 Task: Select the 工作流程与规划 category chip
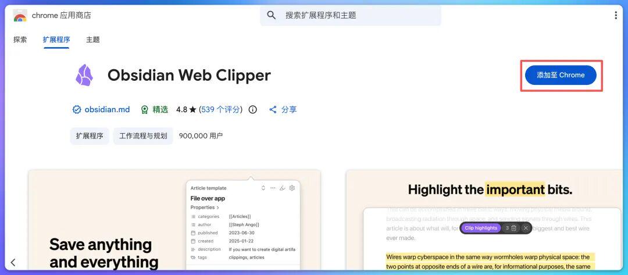pos(143,136)
